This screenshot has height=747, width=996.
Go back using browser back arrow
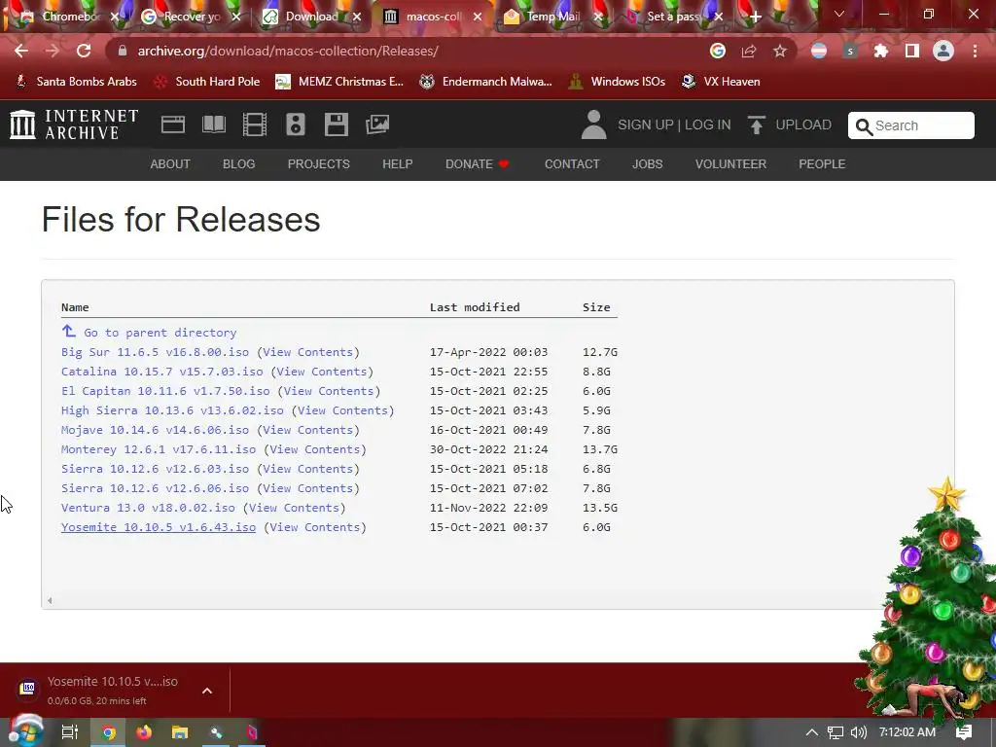click(21, 51)
